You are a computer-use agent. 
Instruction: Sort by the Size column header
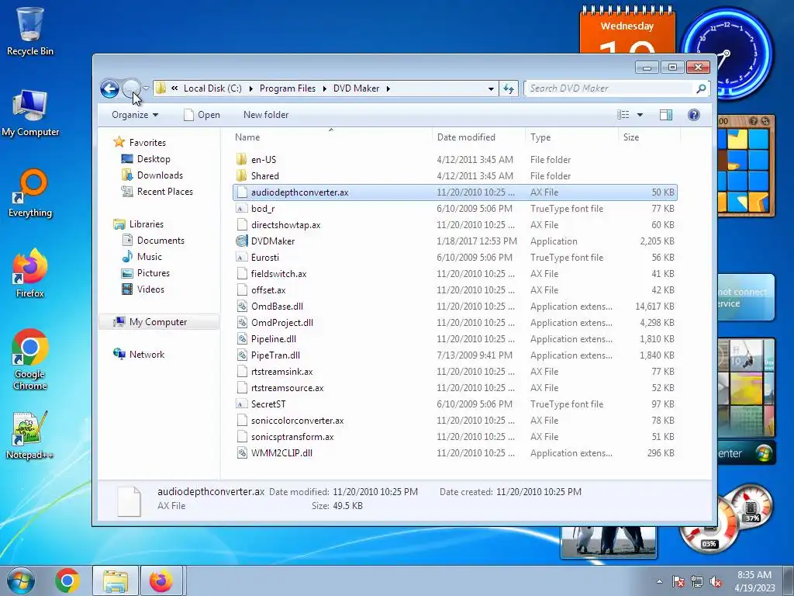(x=631, y=137)
